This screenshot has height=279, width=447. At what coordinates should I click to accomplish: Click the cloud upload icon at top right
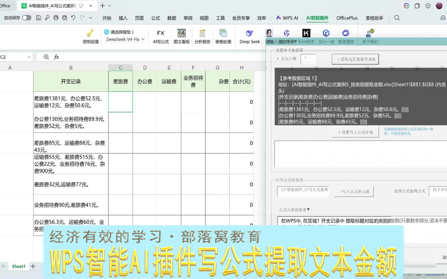point(443,18)
